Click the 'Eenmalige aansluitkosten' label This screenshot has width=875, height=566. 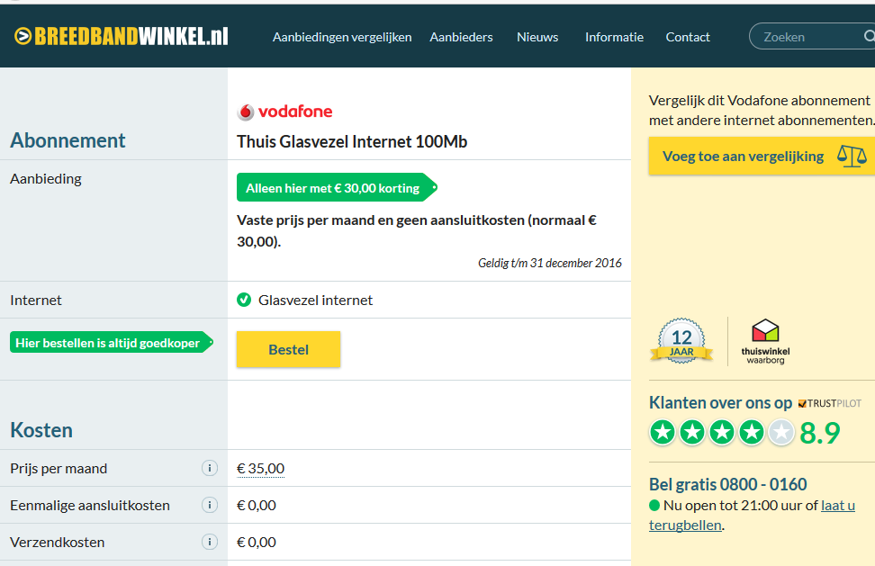coord(90,505)
